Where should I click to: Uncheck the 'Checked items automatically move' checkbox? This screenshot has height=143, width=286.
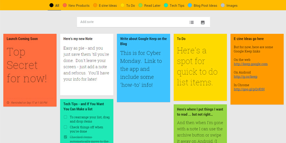pyautogui.click(x=65, y=137)
